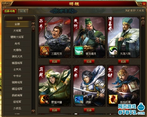Switch to the 招募将魂 tab

pos(10,11)
